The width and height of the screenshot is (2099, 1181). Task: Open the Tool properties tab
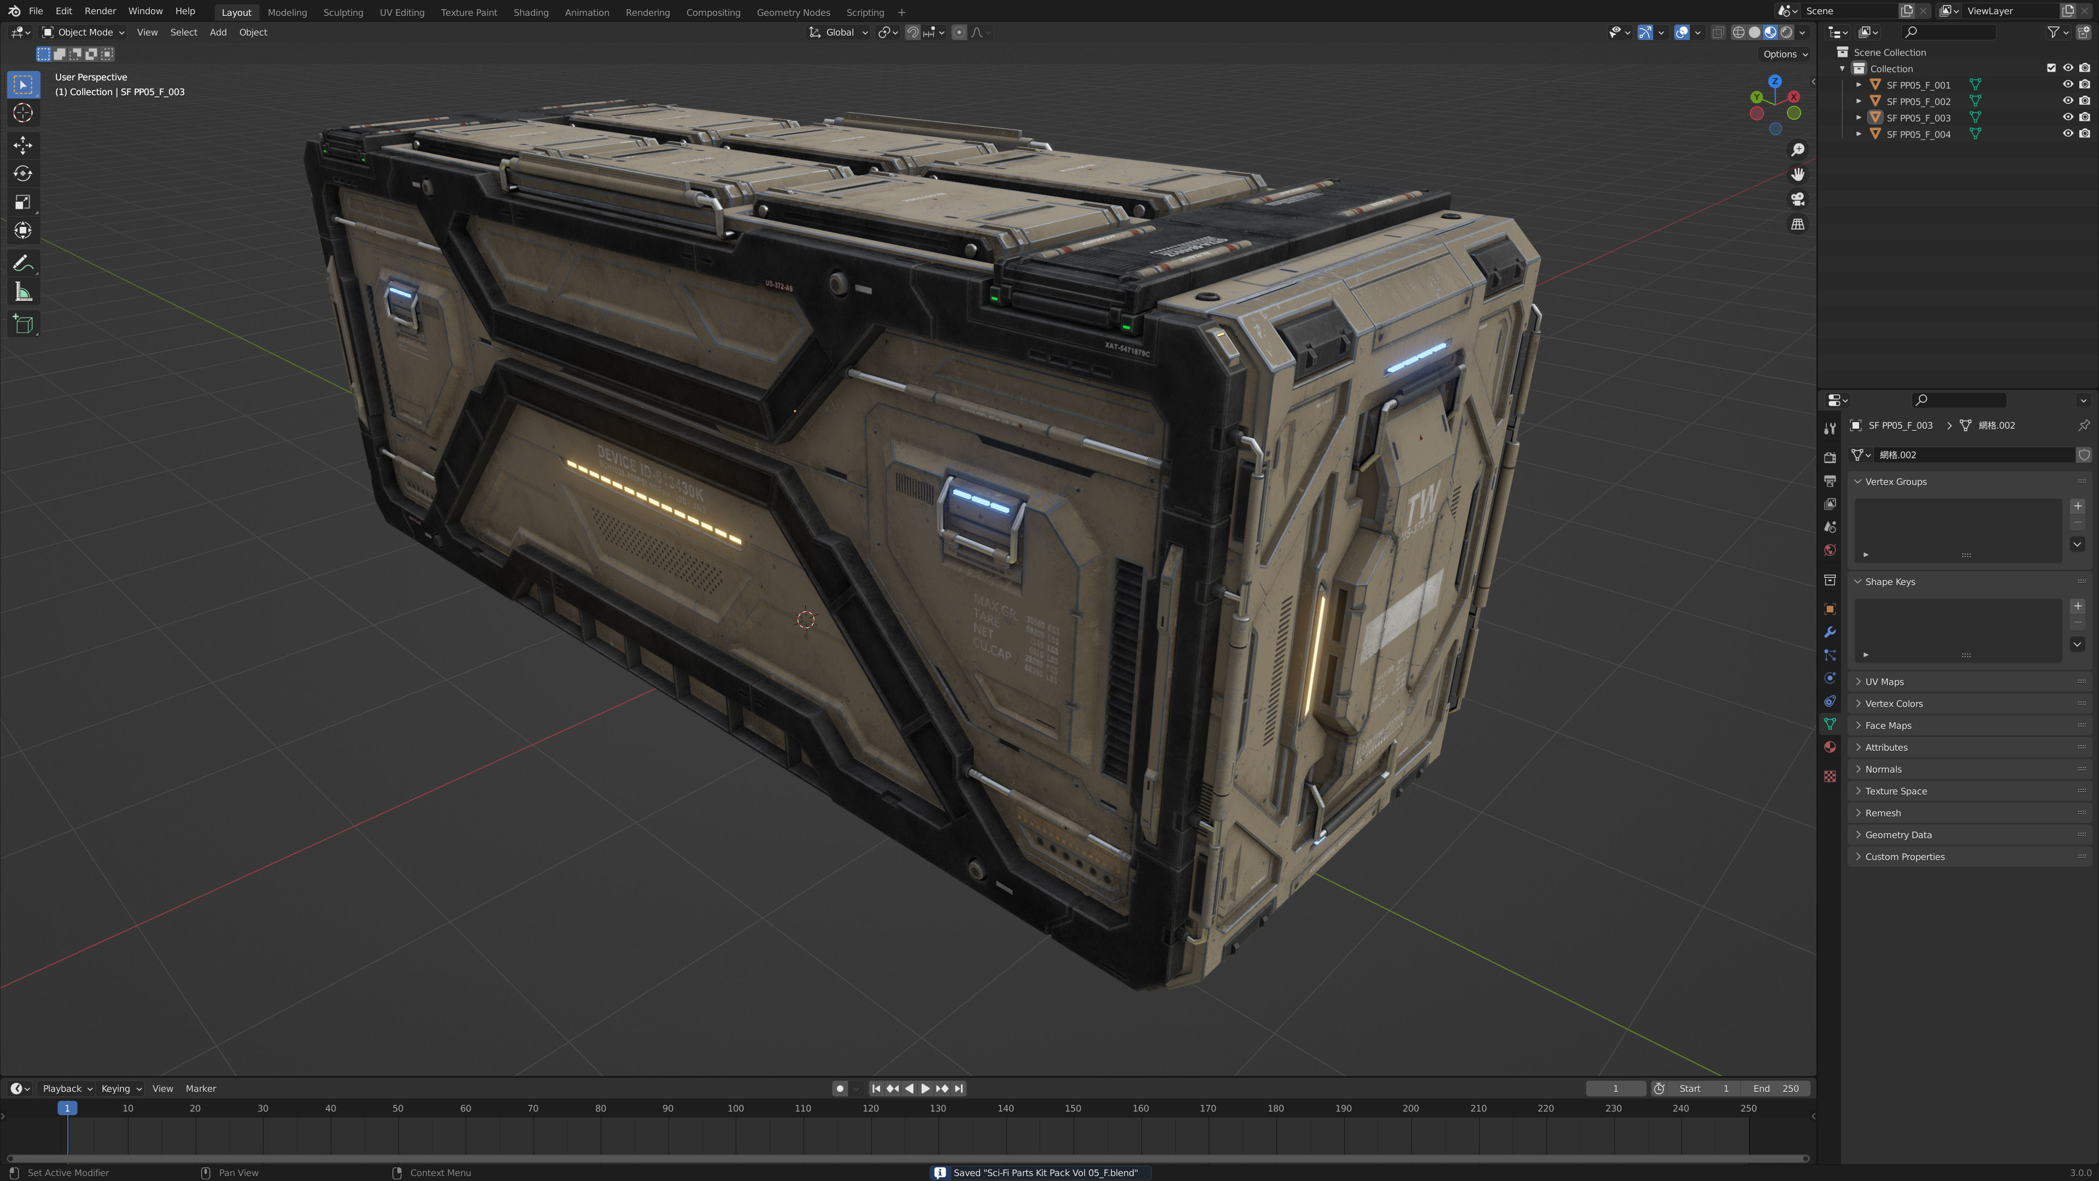pos(1830,428)
